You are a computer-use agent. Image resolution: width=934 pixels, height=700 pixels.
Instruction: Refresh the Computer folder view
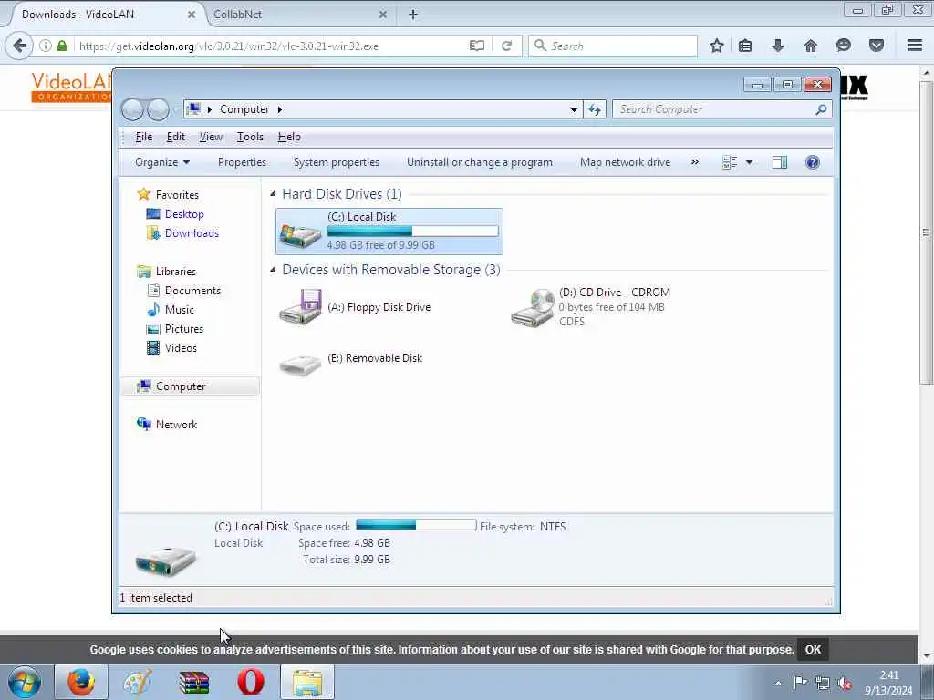coord(595,109)
